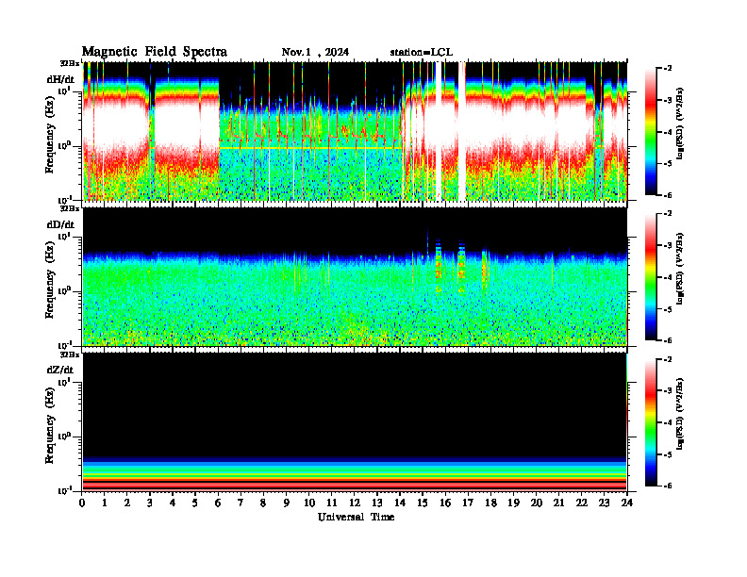Image resolution: width=747 pixels, height=577 pixels.
Task: Click the "station=LCL" label
Action: 422,52
